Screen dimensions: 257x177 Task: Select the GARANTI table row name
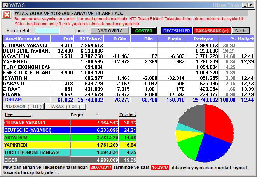[14, 83]
